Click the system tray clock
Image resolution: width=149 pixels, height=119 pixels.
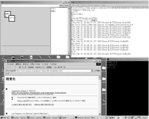coord(145,118)
